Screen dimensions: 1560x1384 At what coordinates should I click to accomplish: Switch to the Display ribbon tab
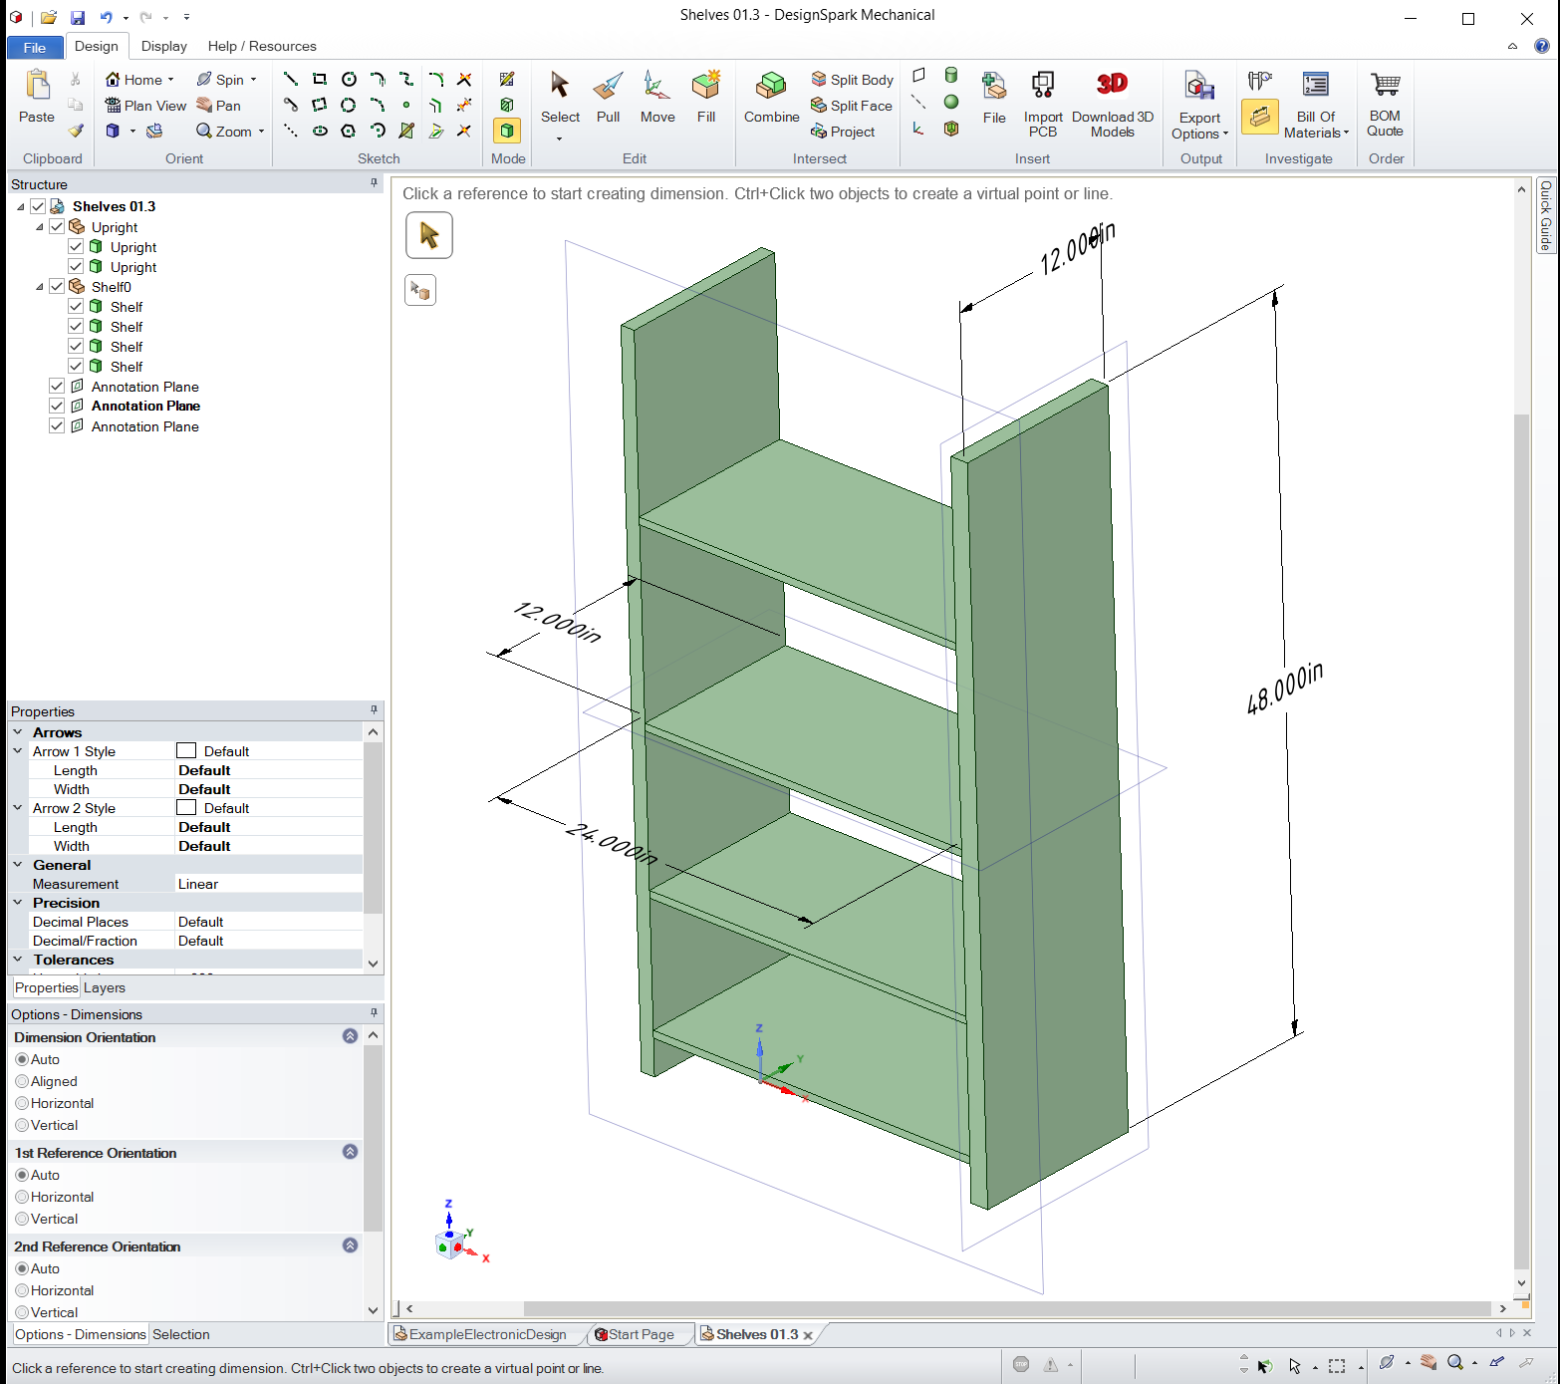(163, 46)
